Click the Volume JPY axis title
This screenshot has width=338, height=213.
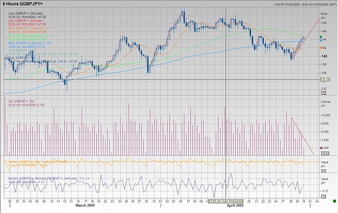[326, 104]
